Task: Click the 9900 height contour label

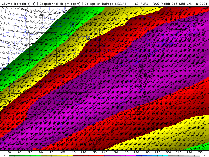Action: [x=42, y=15]
